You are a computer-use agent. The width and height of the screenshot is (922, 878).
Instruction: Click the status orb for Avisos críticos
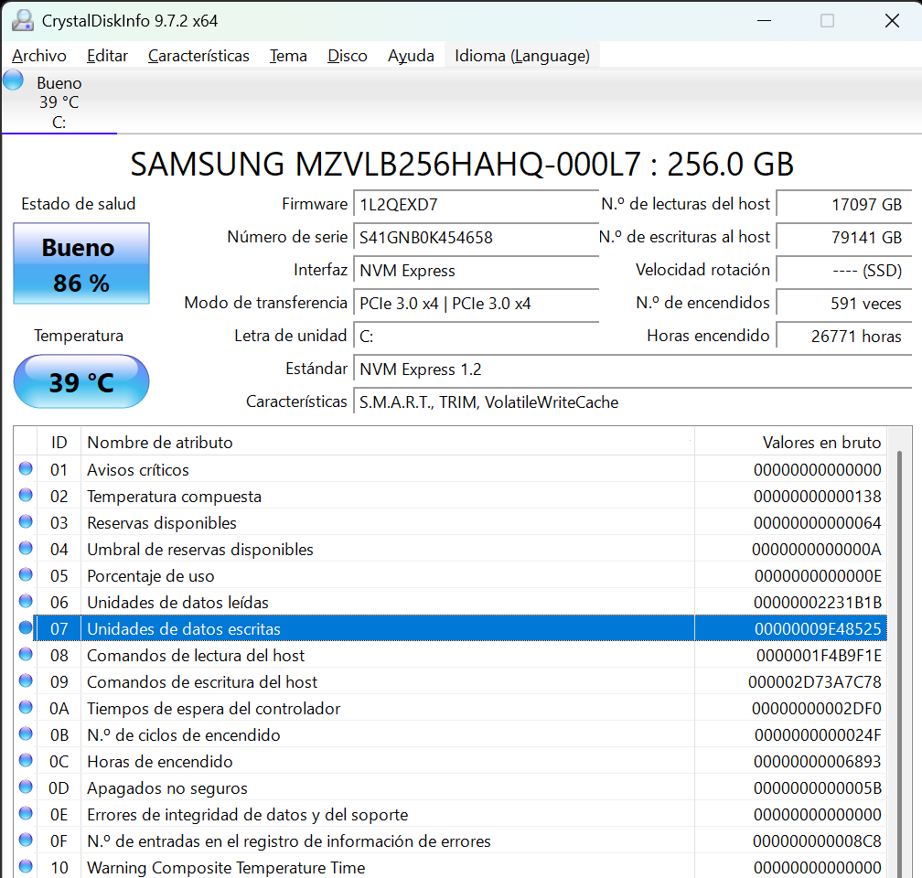tap(26, 468)
